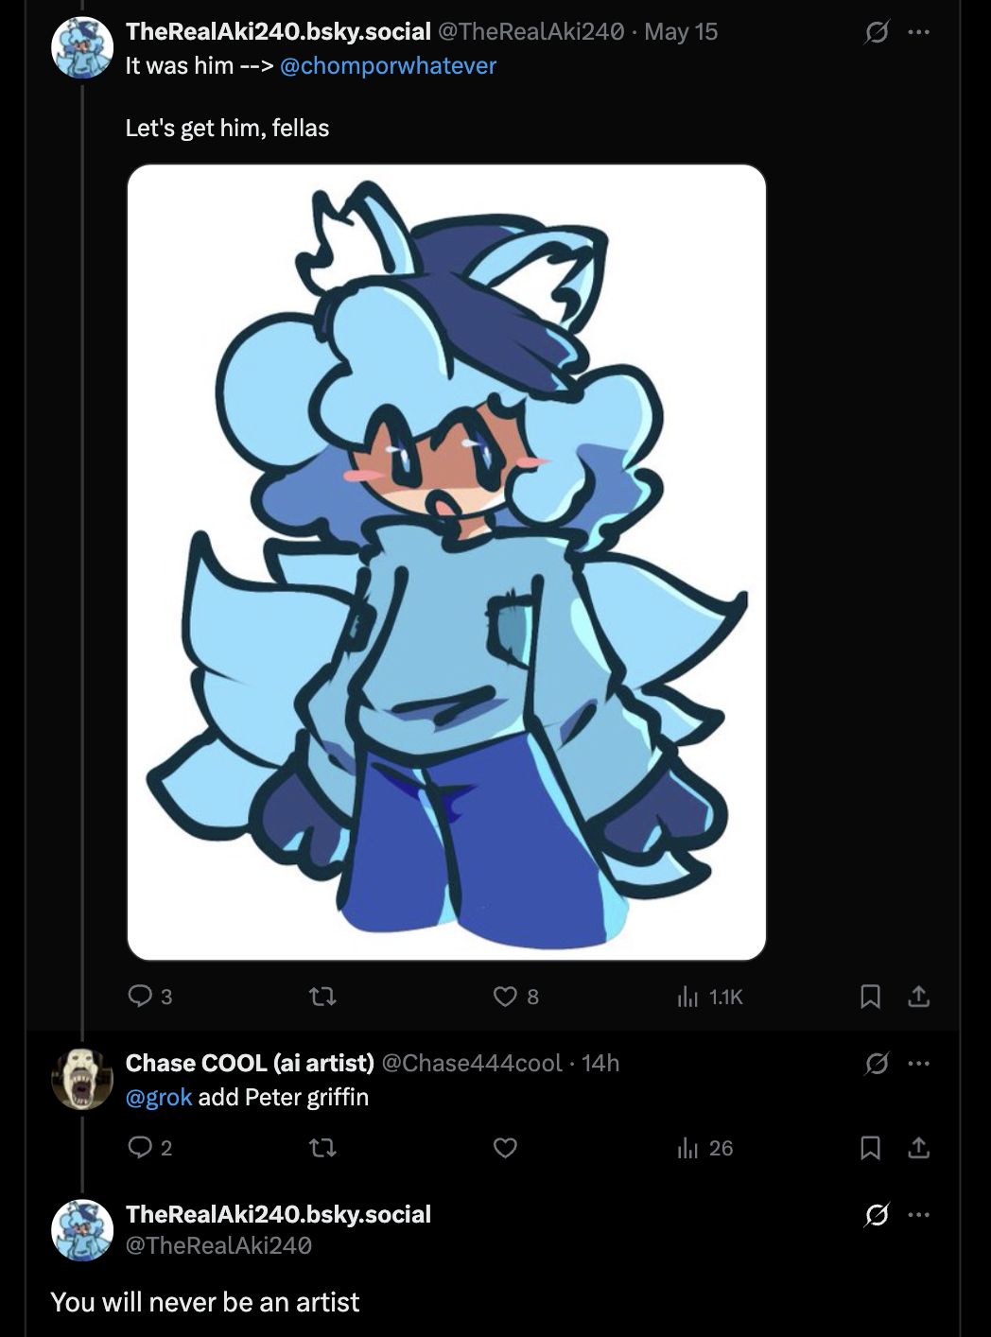Repost Chase COOL's comment
This screenshot has width=991, height=1337.
(x=323, y=1148)
